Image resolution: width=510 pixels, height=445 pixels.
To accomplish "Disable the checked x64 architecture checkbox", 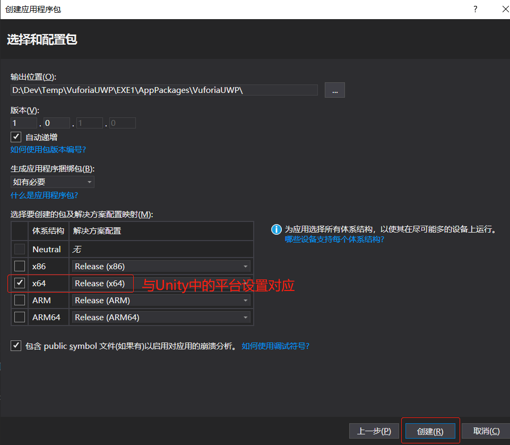I will [19, 283].
